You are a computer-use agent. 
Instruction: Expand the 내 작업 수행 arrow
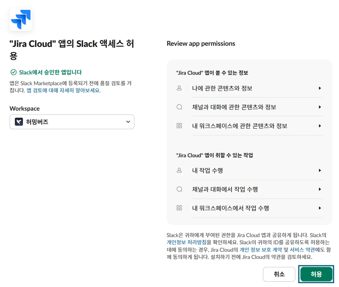(320, 170)
